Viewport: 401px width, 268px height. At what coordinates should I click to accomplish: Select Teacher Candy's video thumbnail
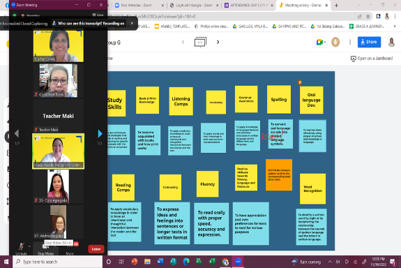pos(59,46)
